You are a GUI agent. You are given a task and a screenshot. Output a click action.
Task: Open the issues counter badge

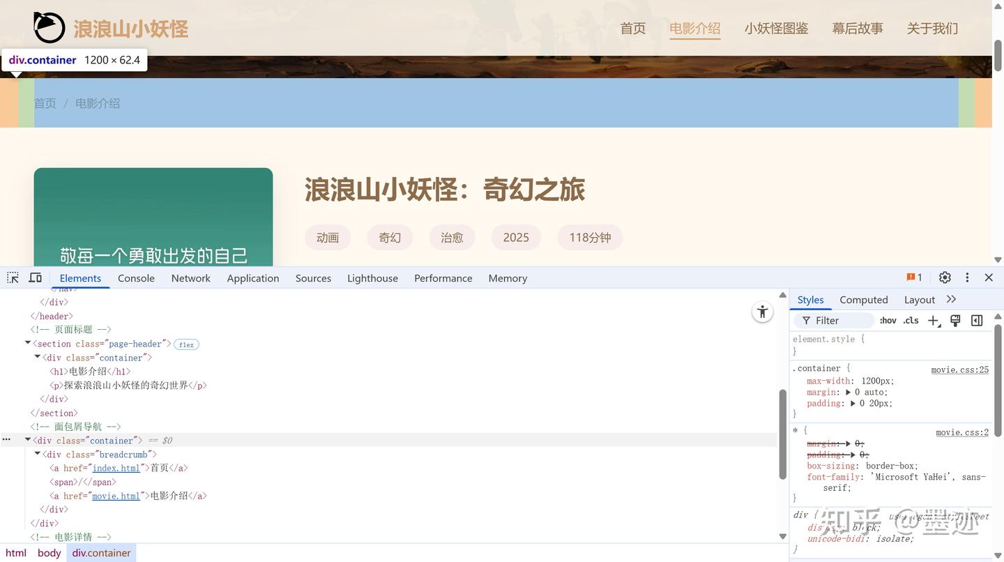pyautogui.click(x=914, y=278)
